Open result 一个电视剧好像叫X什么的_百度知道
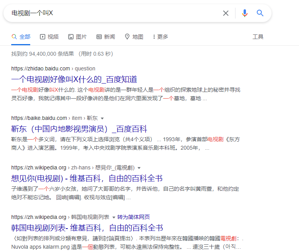 (x=74, y=79)
